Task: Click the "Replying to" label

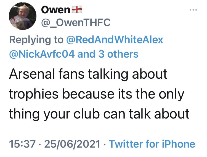Action: [36, 40]
